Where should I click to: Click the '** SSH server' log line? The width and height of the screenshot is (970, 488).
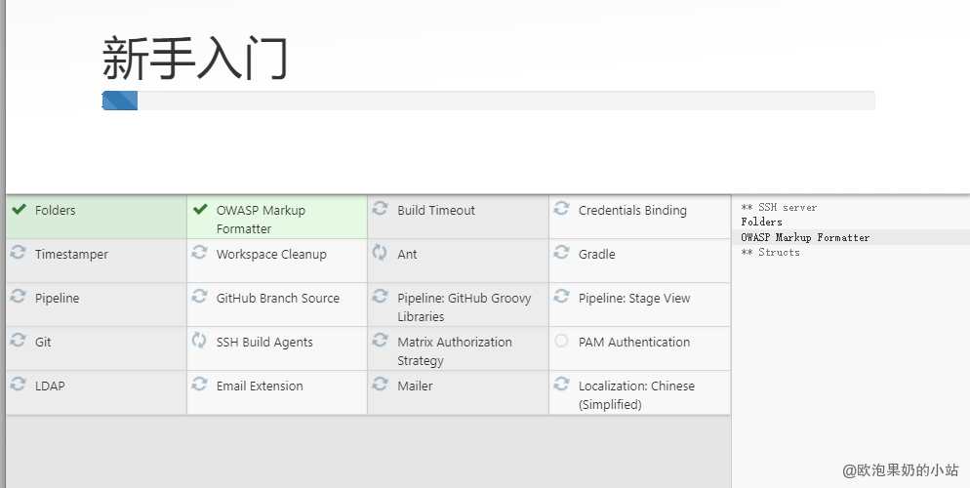779,207
